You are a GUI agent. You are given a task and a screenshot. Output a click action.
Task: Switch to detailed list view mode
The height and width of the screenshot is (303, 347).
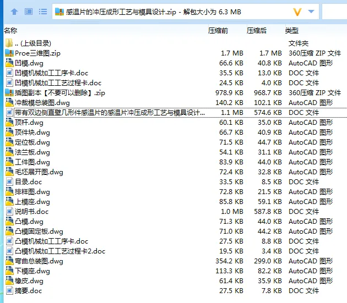click(x=43, y=12)
